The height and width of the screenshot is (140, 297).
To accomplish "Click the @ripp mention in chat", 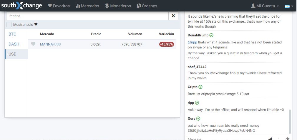I will (x=193, y=42).
